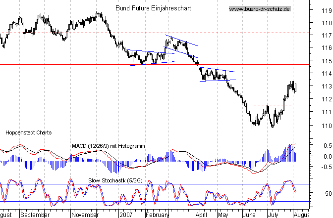Open the www.buero-dr-schulz.de website link

(x=260, y=9)
